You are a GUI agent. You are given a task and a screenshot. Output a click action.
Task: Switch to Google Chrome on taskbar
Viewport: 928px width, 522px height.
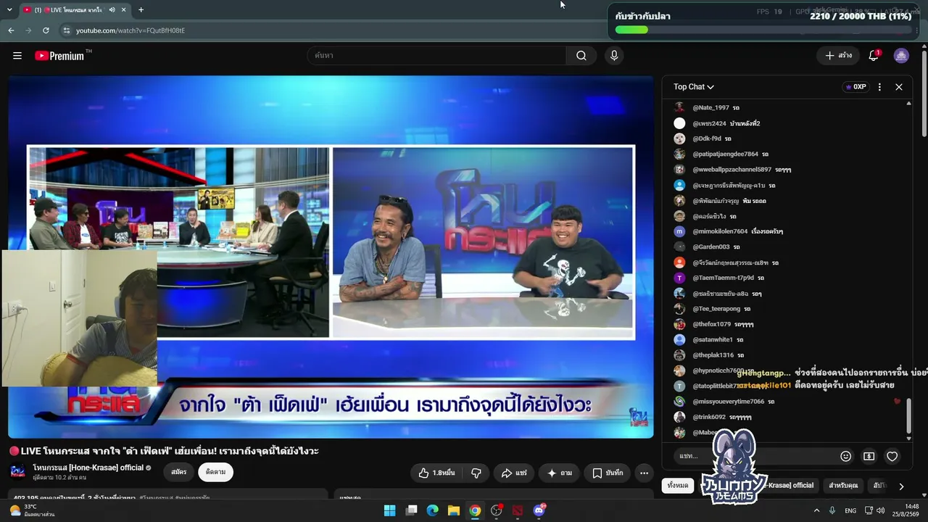point(475,510)
